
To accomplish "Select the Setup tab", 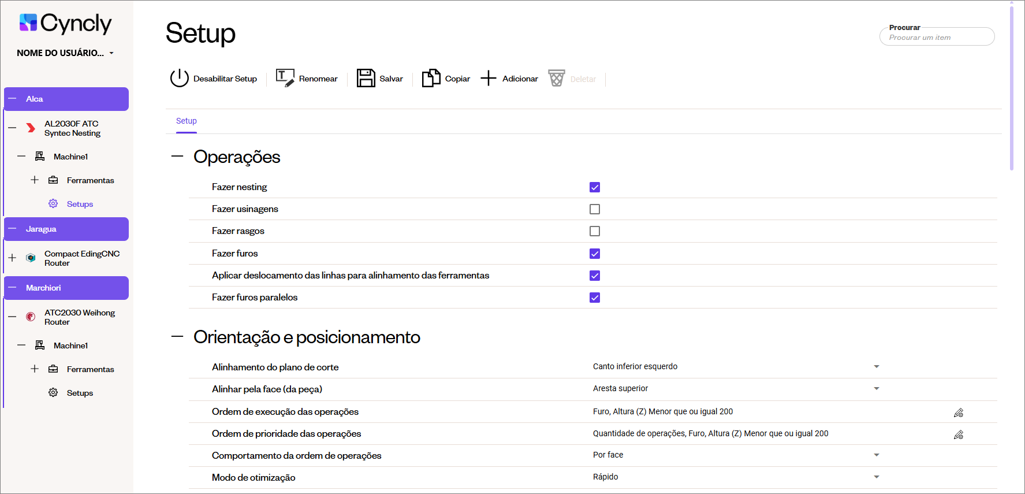I will point(186,121).
